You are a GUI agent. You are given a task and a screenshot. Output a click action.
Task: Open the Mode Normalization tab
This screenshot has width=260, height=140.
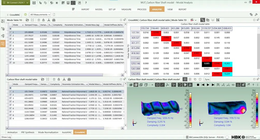(48, 132)
